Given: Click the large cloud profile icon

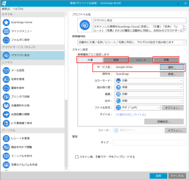Looking at the screenshot, I should point(85,25).
